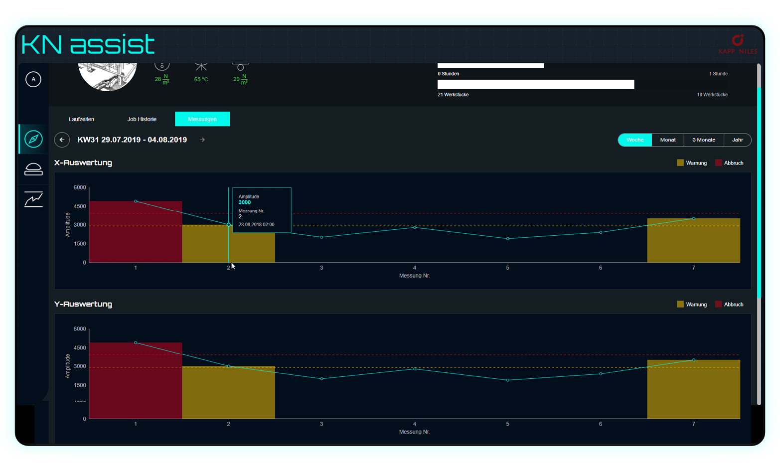Viewport: 780px width, 471px height.
Task: Click measurement 1 data point in Y-Auswertung
Action: click(136, 343)
